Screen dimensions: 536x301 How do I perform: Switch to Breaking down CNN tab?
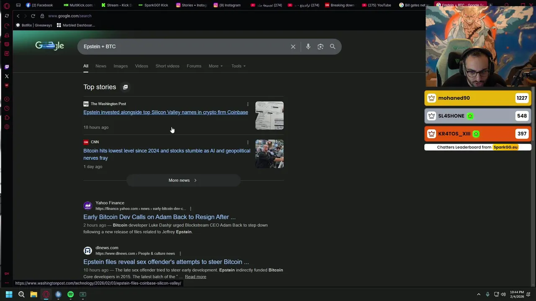pos(340,5)
